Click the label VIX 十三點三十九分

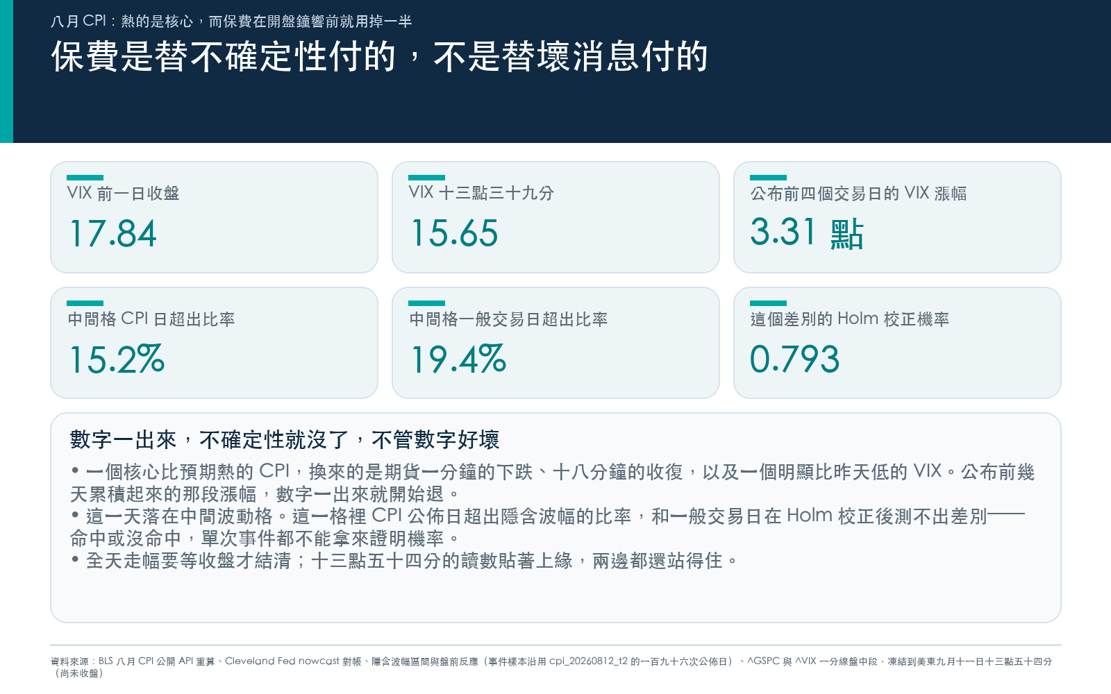tap(481, 193)
